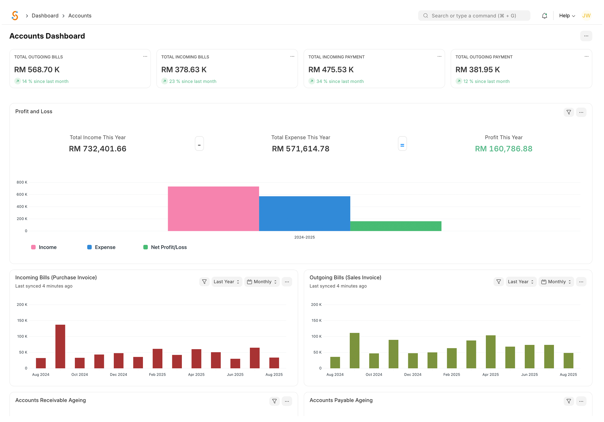Navigate to Dashboard breadcrumb
Viewport: 604px width, 422px height.
(45, 16)
